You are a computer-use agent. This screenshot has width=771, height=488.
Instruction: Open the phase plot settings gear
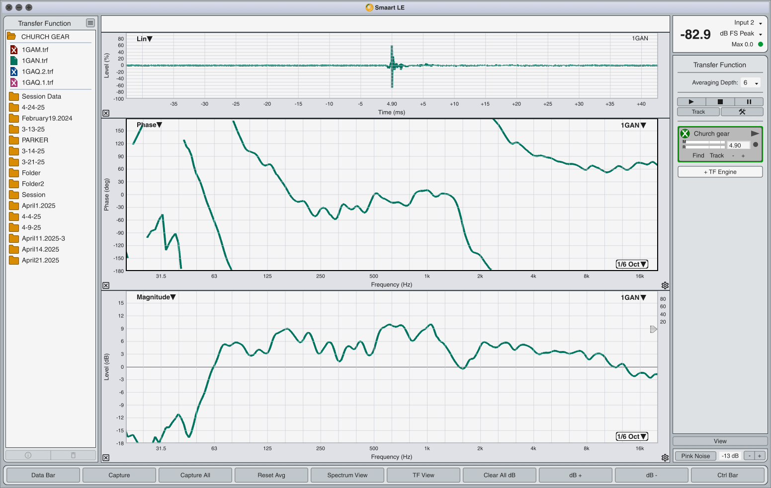pyautogui.click(x=665, y=285)
